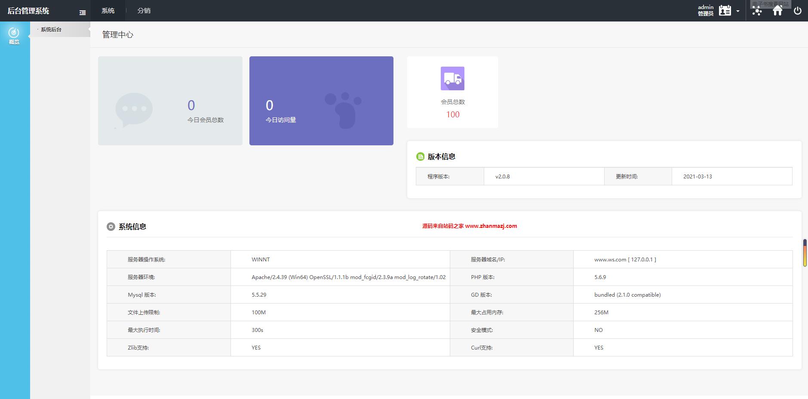Click the 服务器操作系统 label

point(146,260)
